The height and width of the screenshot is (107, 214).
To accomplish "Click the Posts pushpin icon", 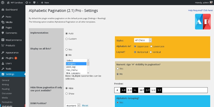I will [x=3, y=17].
